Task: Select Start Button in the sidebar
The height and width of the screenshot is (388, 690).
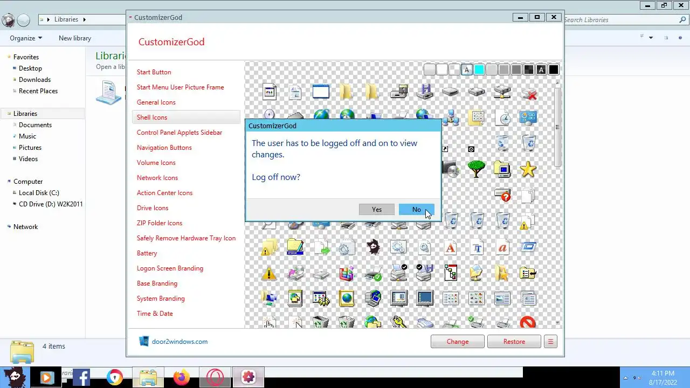Action: click(154, 72)
